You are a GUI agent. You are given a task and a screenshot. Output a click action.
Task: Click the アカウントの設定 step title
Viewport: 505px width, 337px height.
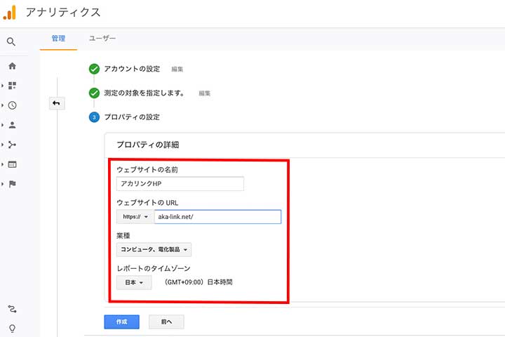point(132,69)
